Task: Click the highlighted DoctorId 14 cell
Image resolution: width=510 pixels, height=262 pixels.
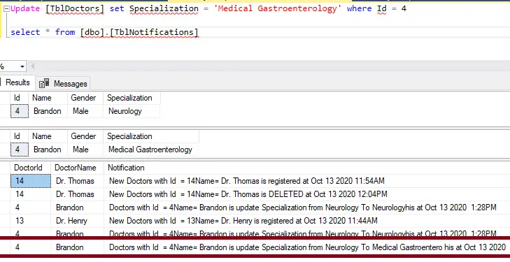Action: point(31,181)
